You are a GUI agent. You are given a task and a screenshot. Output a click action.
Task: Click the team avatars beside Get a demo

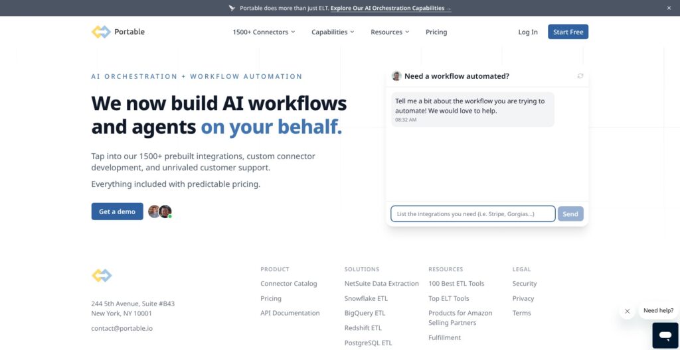pyautogui.click(x=160, y=211)
